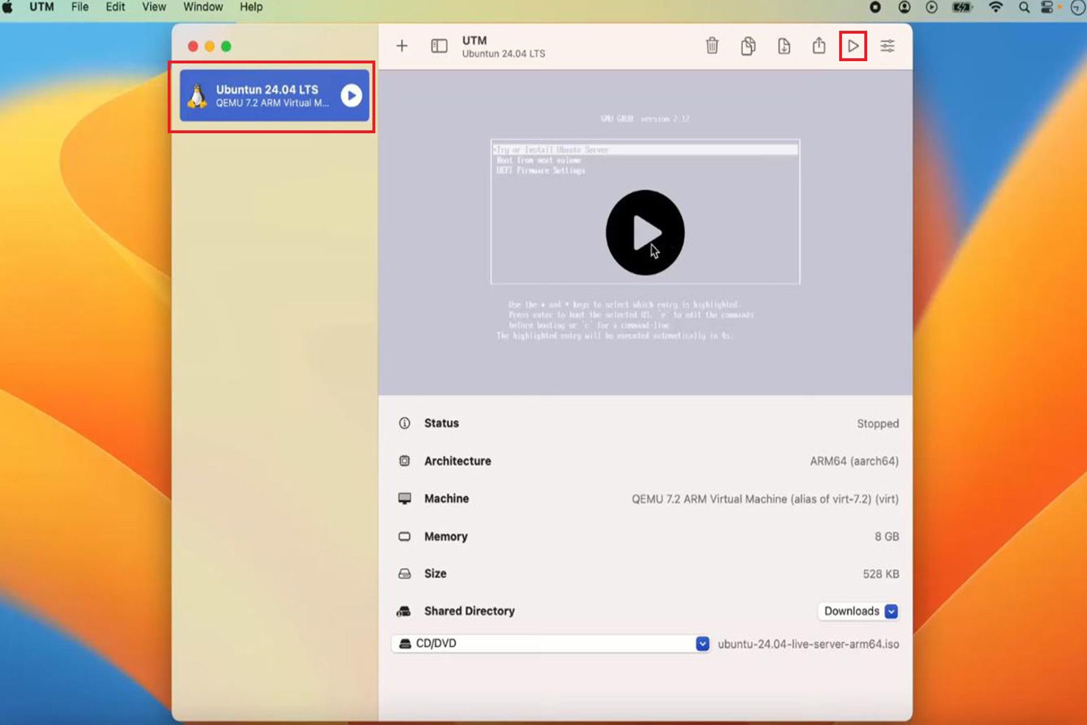Open the Help menu
Image resolution: width=1087 pixels, height=725 pixels.
(251, 7)
